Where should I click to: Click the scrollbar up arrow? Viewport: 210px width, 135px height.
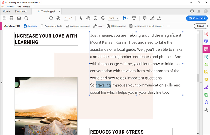(x=198, y=33)
